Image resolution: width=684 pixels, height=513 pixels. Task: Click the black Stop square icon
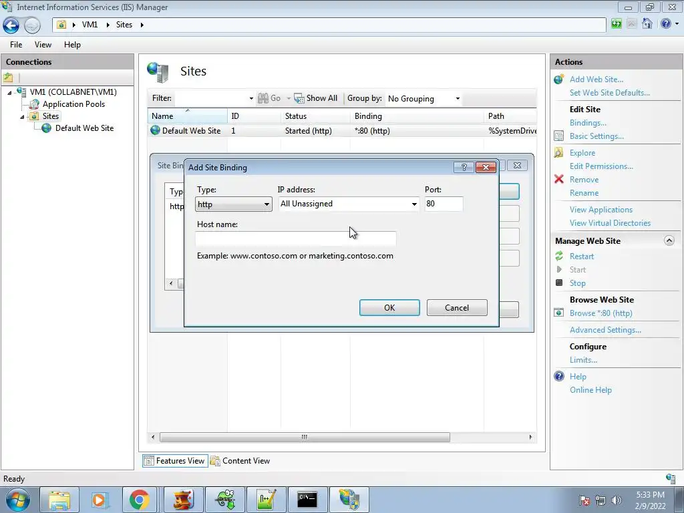click(559, 283)
